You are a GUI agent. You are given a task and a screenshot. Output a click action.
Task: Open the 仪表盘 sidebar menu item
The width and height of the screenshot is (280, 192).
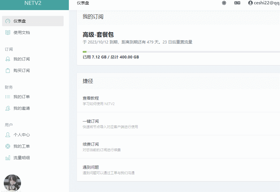coord(33,21)
